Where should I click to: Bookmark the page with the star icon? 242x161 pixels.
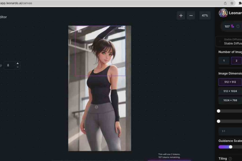[232, 3]
